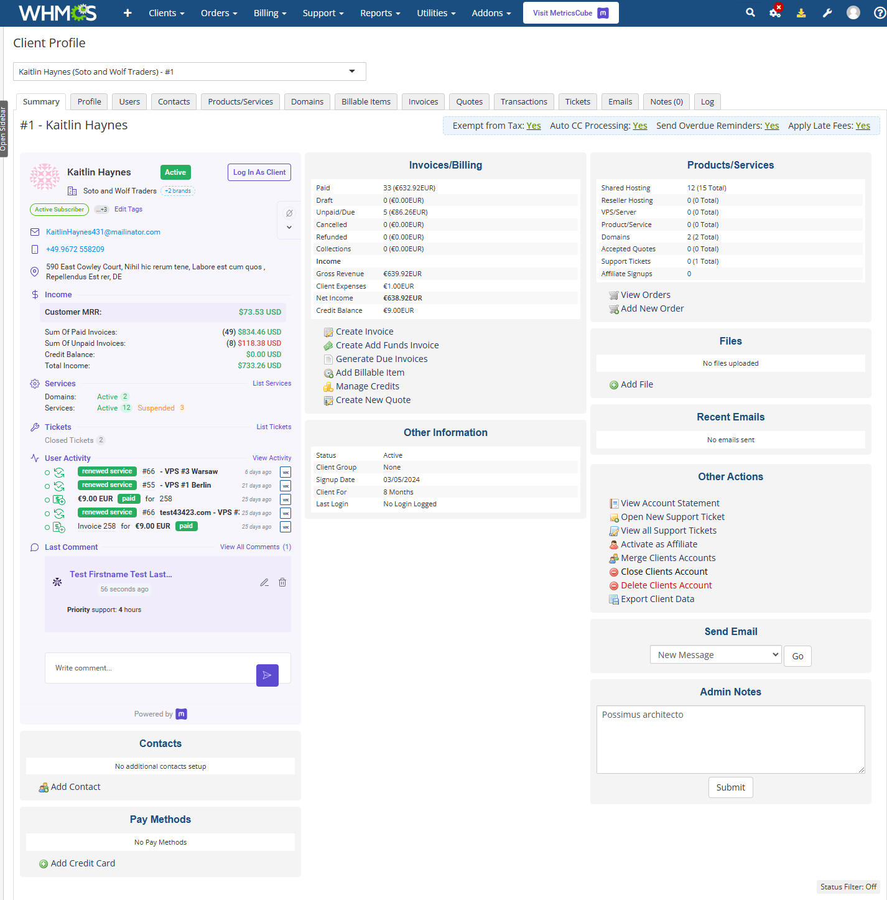Viewport: 887px width, 900px height.
Task: Submit the admin notes
Action: tap(731, 787)
